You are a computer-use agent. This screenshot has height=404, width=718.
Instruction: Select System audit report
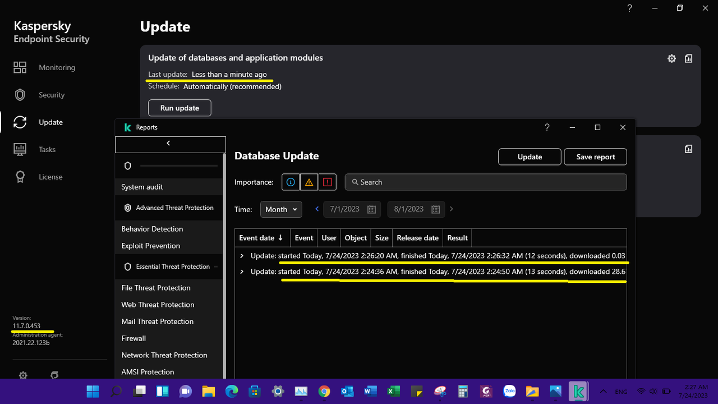pos(169,187)
